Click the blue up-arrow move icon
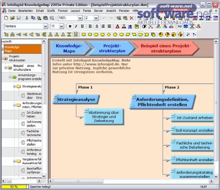Image resolution: width=220 pixels, height=190 pixels. click(x=194, y=35)
